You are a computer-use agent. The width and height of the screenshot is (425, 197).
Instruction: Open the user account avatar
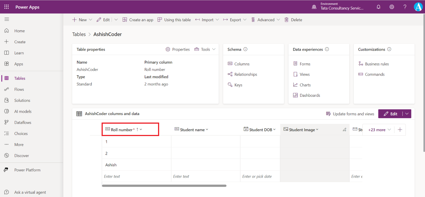point(418,7)
